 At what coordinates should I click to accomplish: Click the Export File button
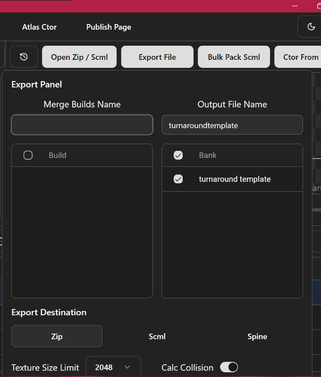click(157, 57)
